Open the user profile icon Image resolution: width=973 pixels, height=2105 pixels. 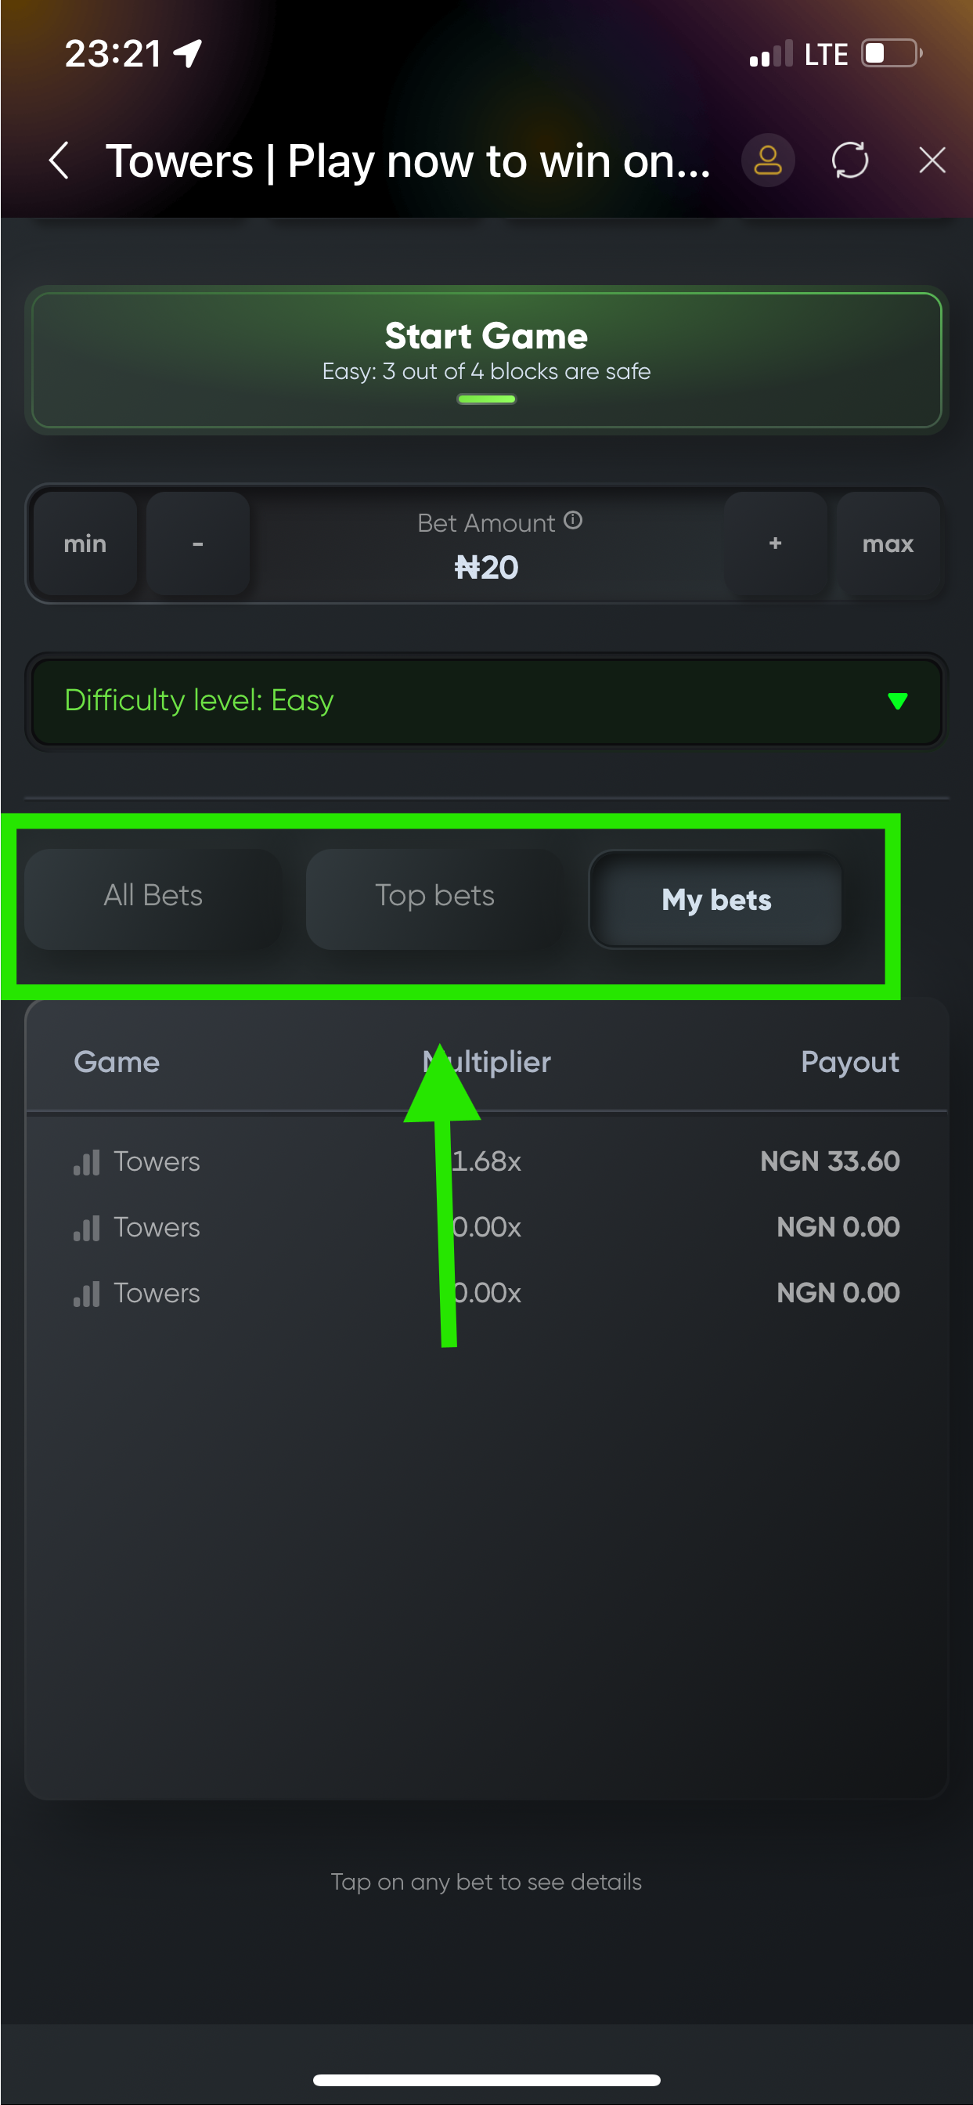click(767, 161)
